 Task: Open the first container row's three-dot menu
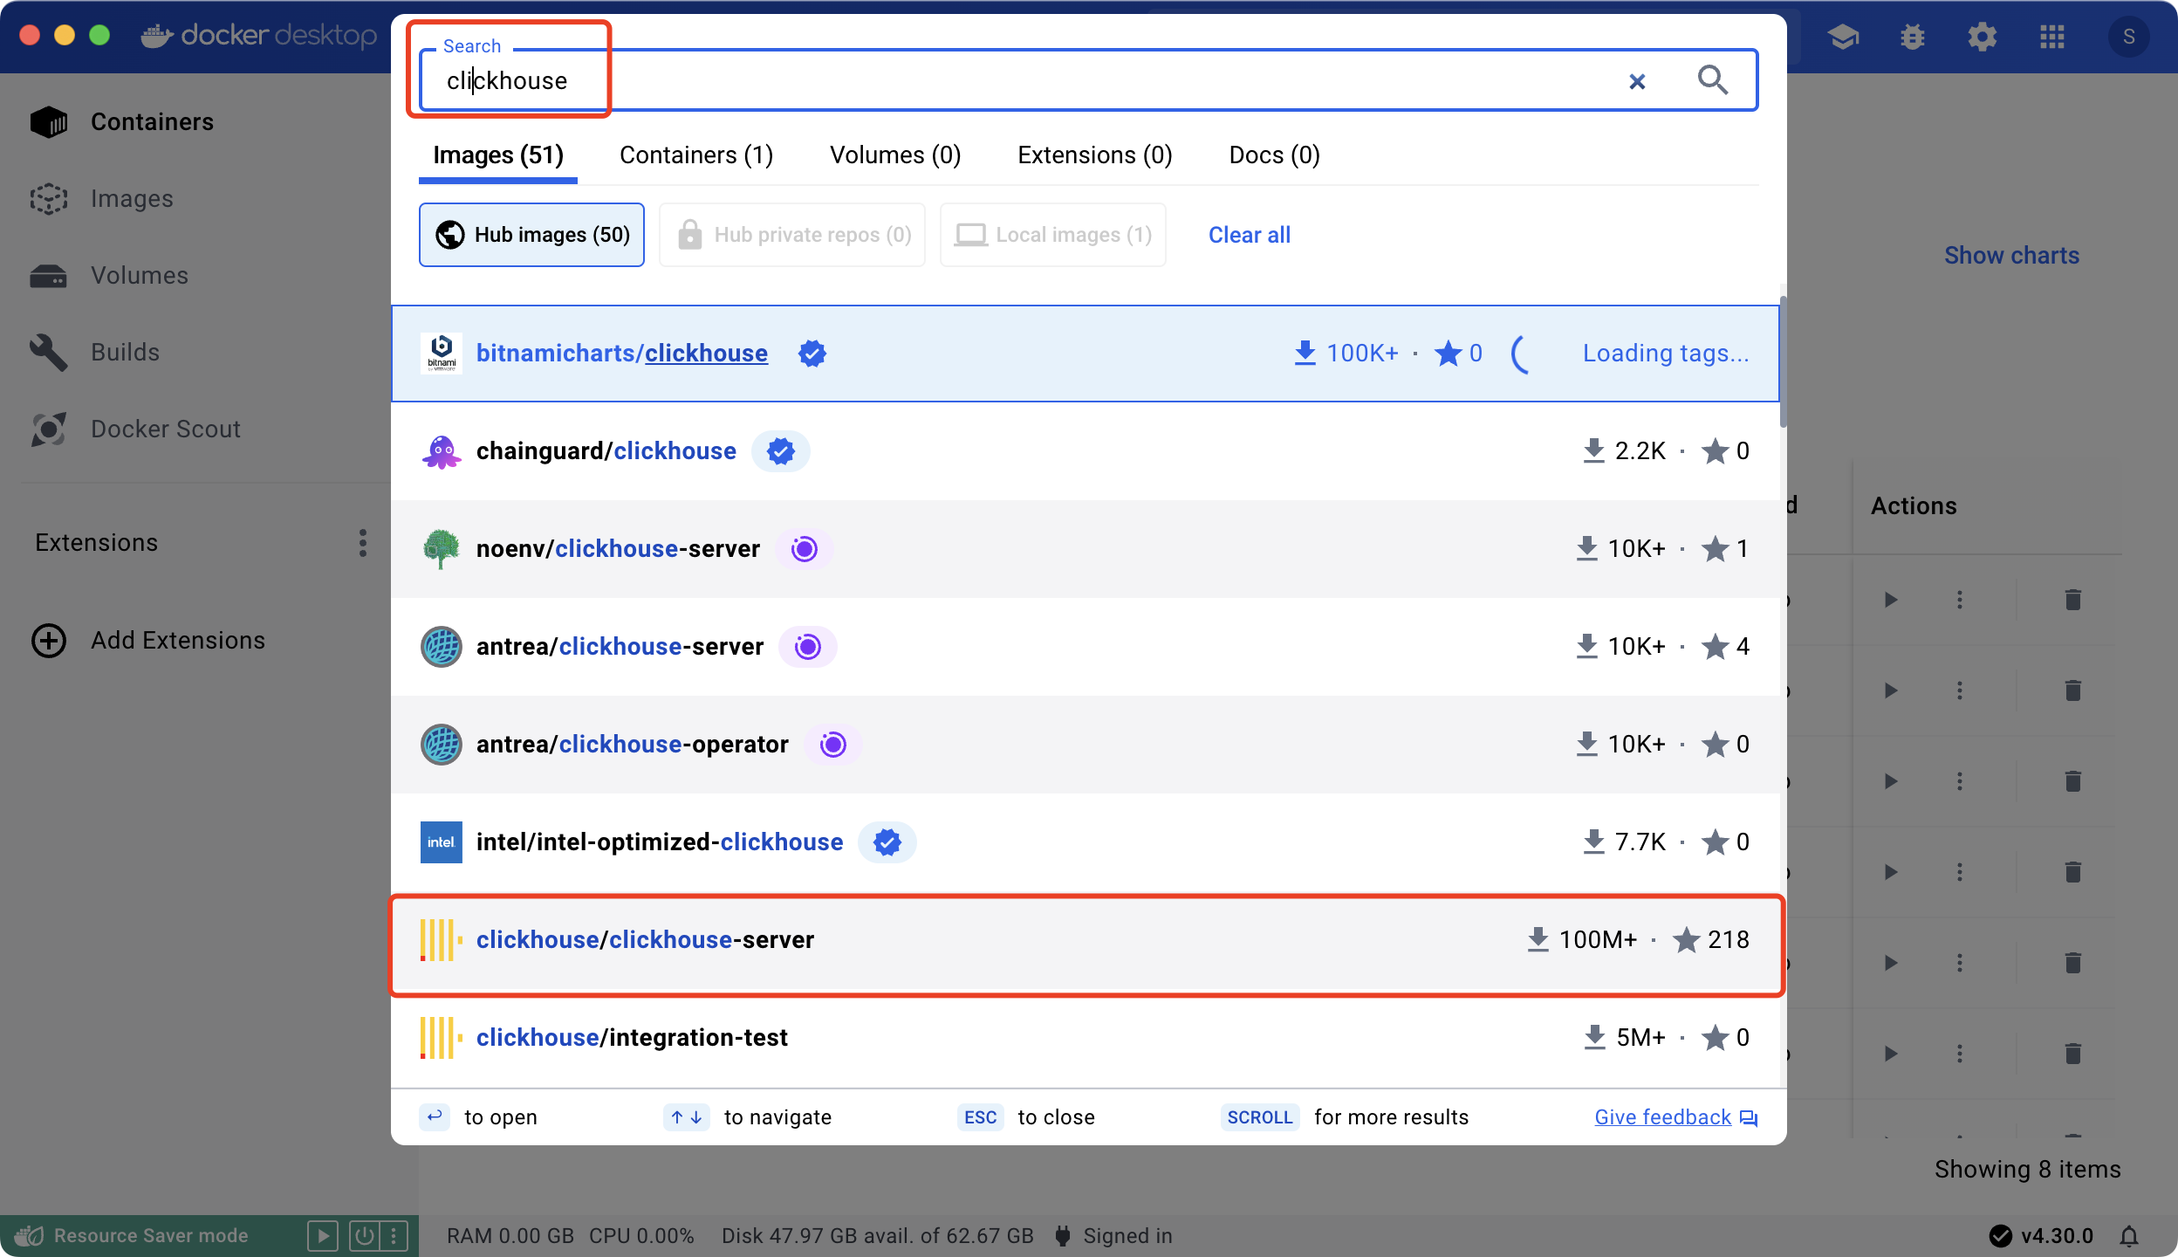click(1960, 600)
